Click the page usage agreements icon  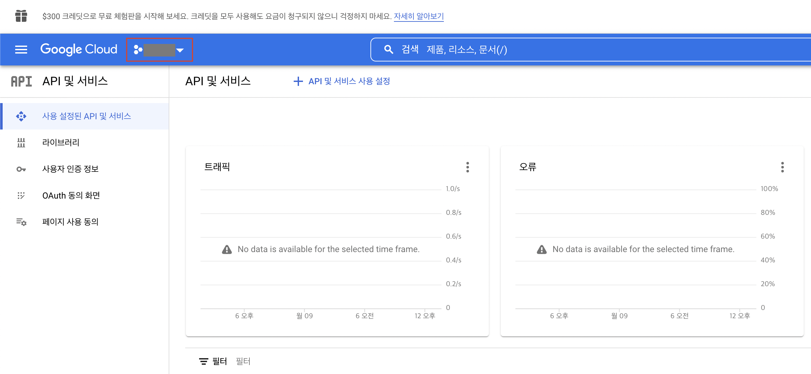[21, 222]
